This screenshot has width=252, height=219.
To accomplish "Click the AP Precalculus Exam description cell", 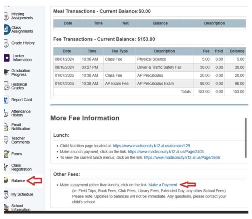I will coord(164,83).
